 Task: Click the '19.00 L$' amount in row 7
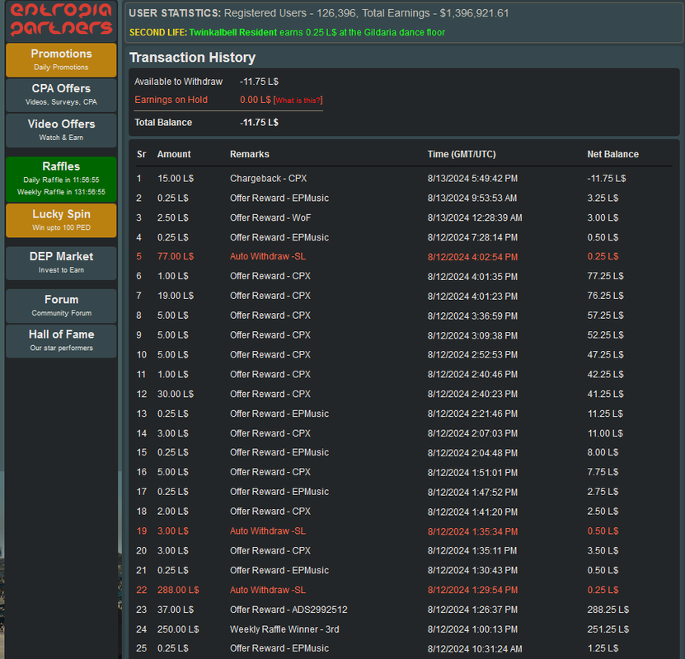(176, 296)
